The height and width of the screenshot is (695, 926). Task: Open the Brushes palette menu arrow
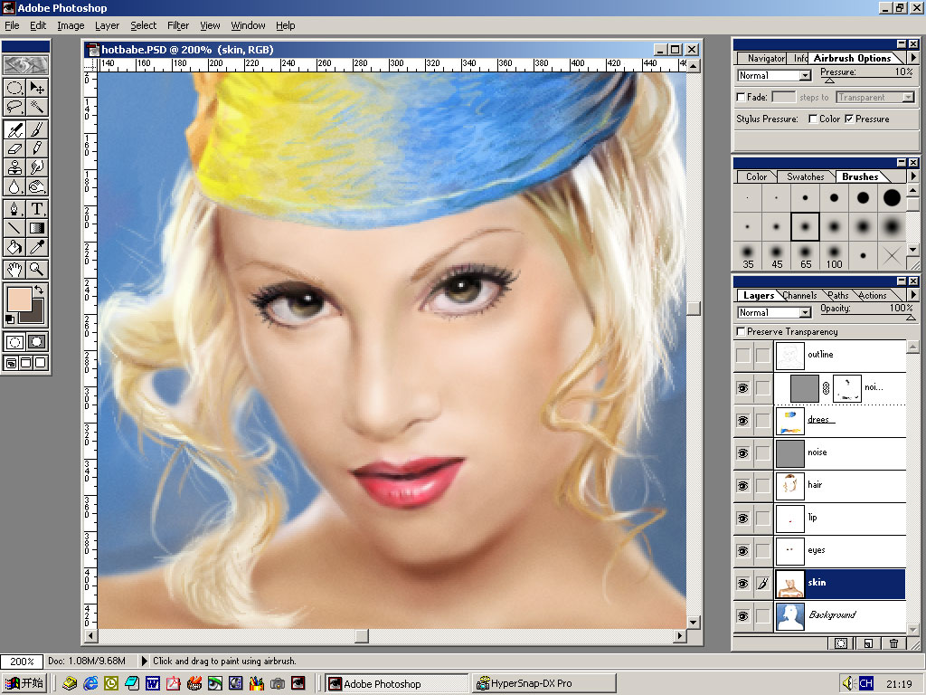coord(913,176)
